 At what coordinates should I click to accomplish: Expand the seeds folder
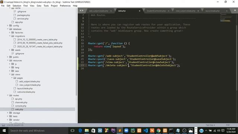pos(10,50)
